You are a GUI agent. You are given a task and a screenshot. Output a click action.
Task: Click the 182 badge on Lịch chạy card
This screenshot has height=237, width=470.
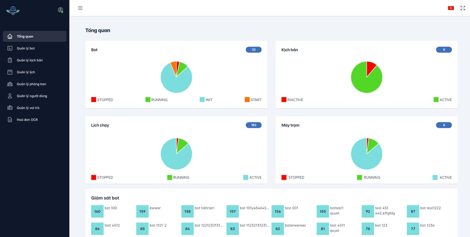point(253,125)
